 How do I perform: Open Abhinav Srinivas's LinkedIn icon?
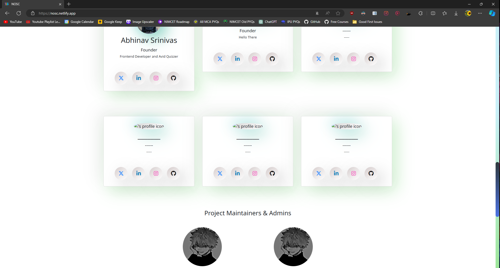138,78
